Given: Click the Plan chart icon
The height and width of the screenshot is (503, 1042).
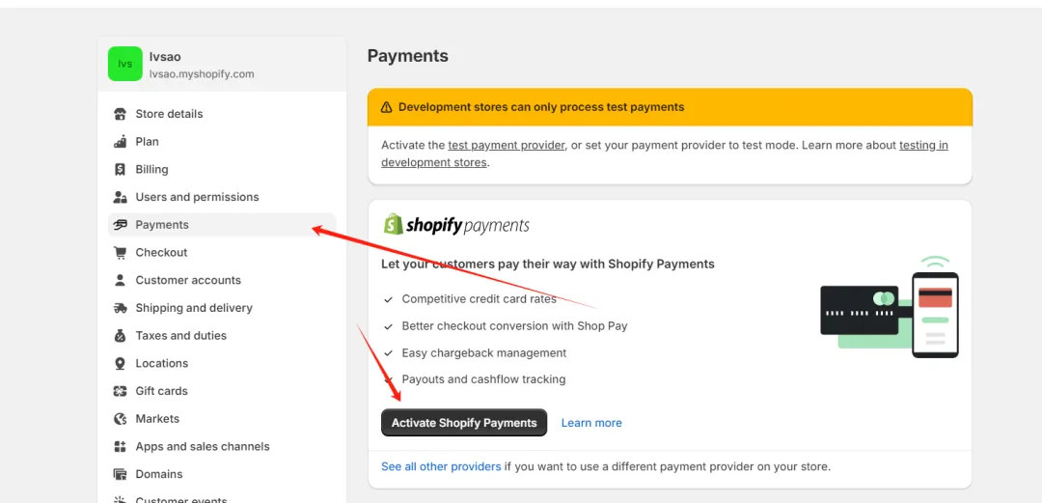Looking at the screenshot, I should point(120,142).
